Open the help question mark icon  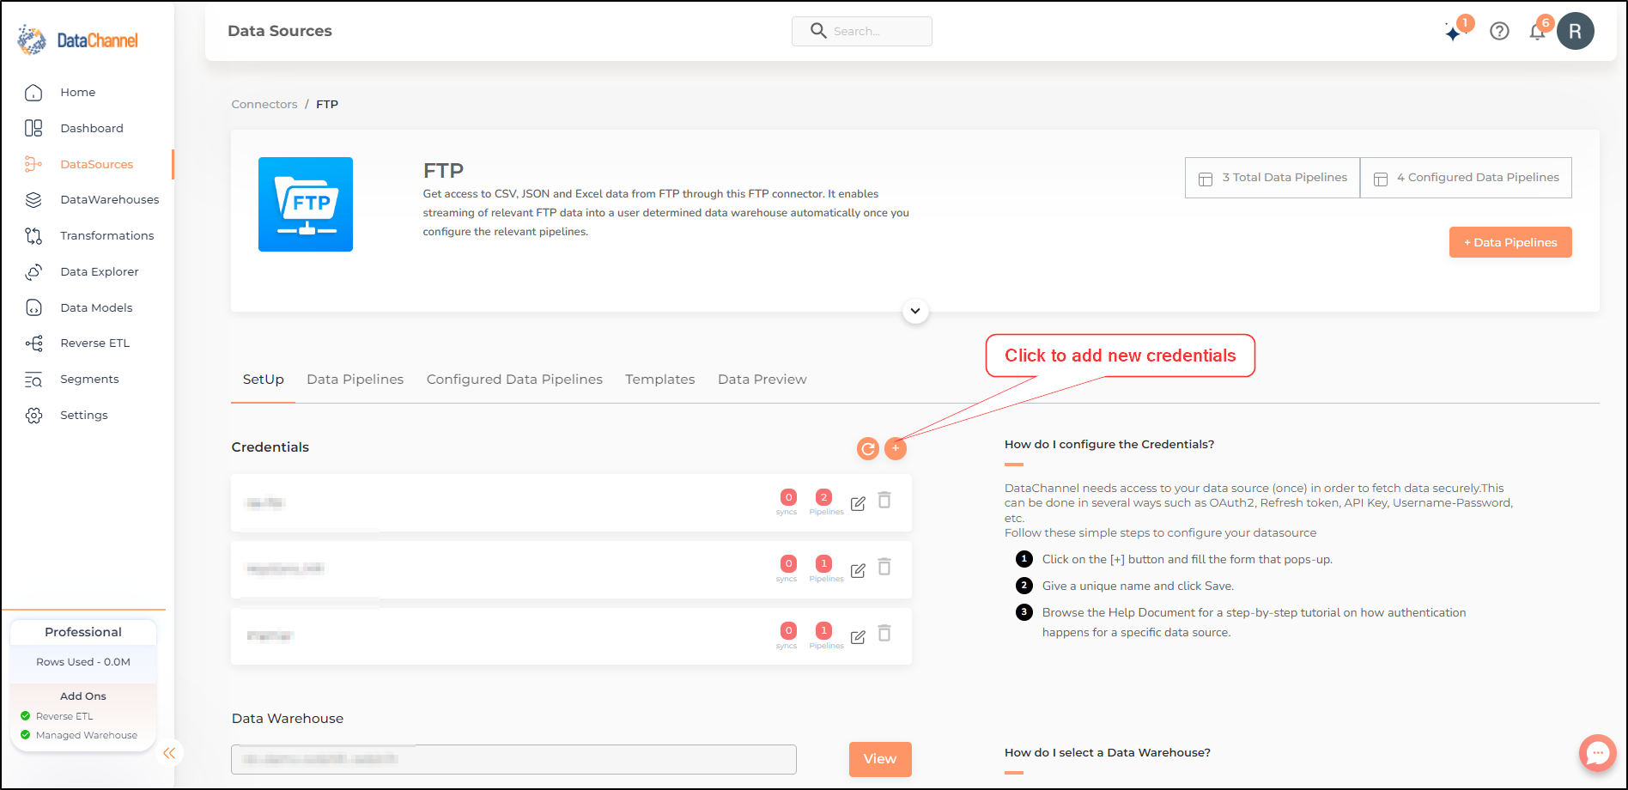pos(1499,31)
